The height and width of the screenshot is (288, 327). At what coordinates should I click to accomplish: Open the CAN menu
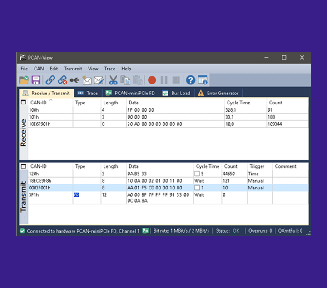tap(39, 69)
